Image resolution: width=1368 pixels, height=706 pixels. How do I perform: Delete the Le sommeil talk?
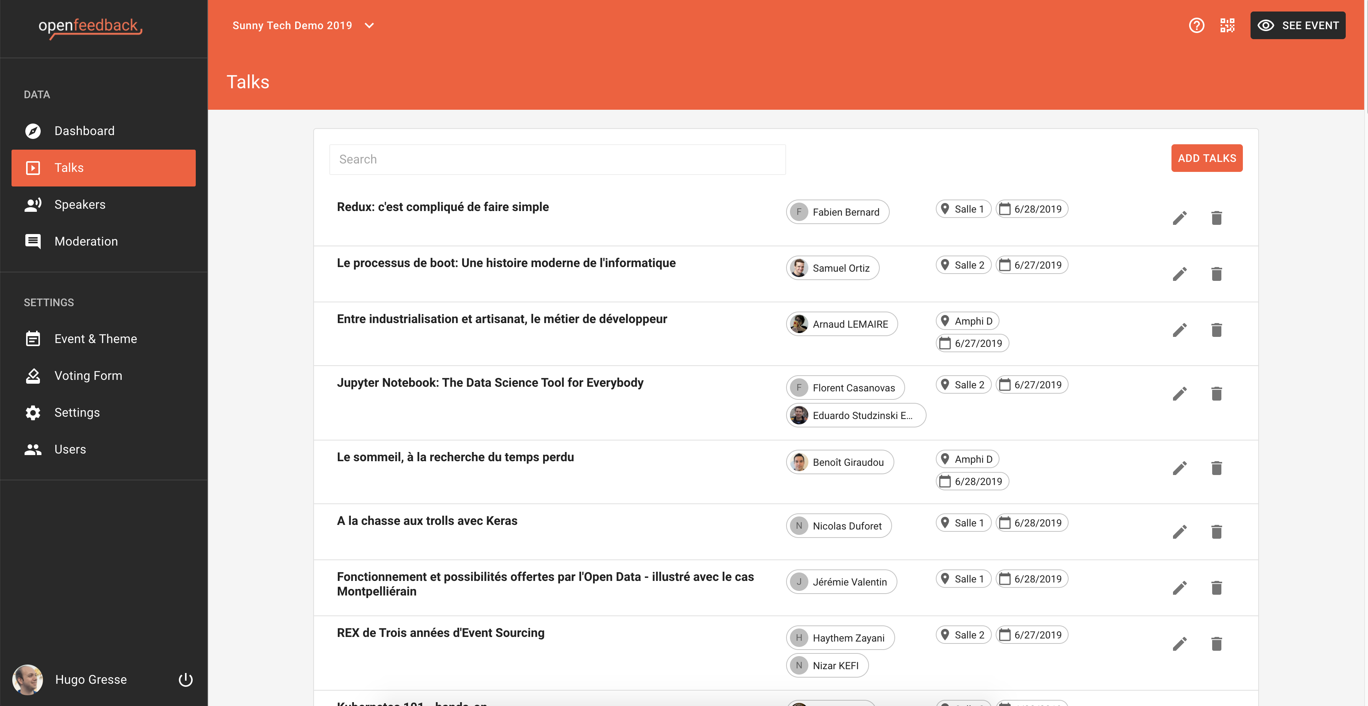(1217, 468)
